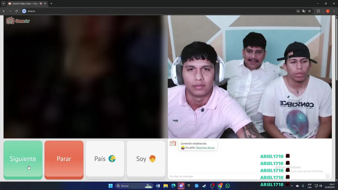
Task: Open the tab search dropdown arrow
Action: pyautogui.click(x=3, y=4)
